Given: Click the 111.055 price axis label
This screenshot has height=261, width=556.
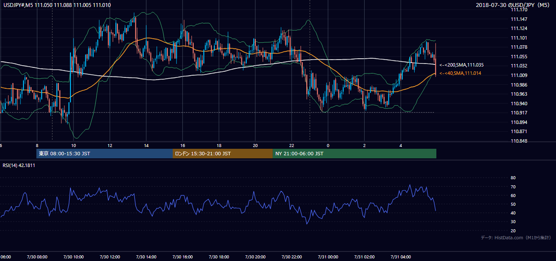Looking at the screenshot, I should [x=519, y=57].
